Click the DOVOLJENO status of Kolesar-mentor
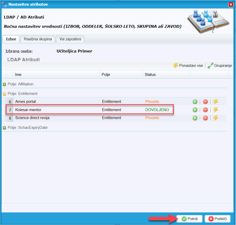Viewport: 236px width, 225px height. click(x=157, y=110)
